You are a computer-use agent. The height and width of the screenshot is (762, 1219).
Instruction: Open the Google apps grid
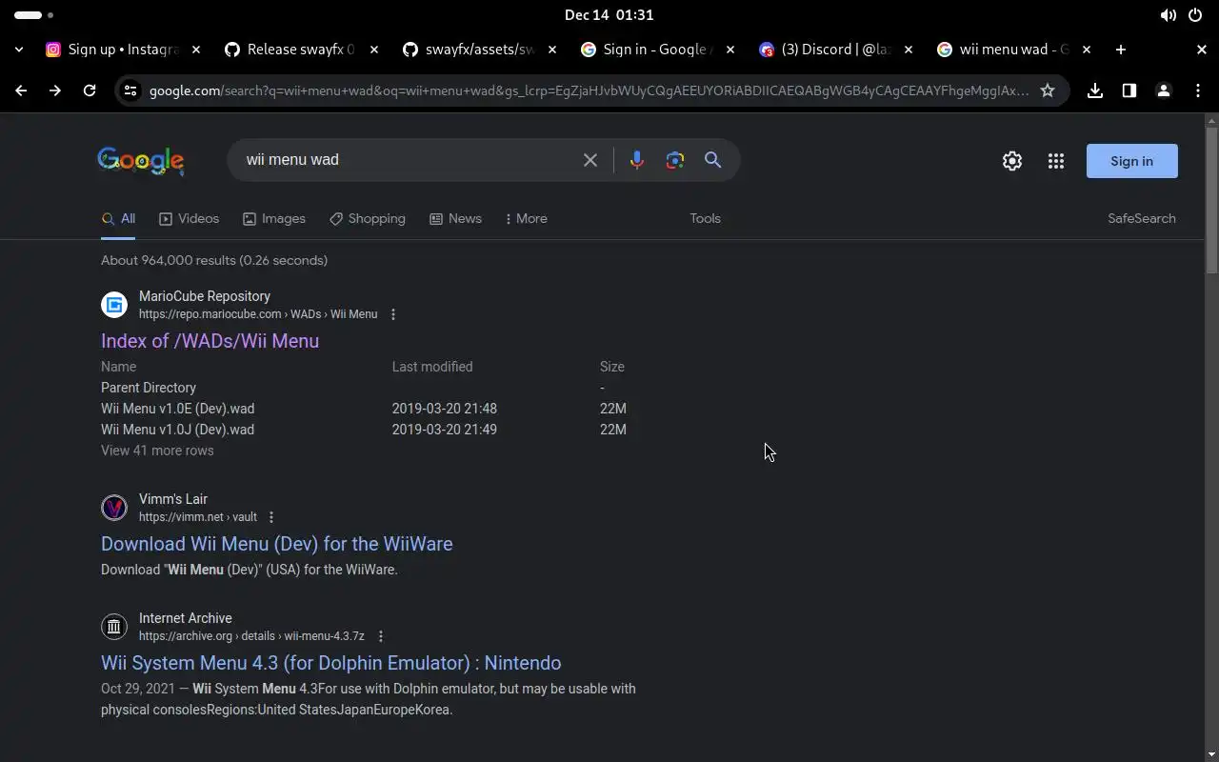click(1056, 161)
